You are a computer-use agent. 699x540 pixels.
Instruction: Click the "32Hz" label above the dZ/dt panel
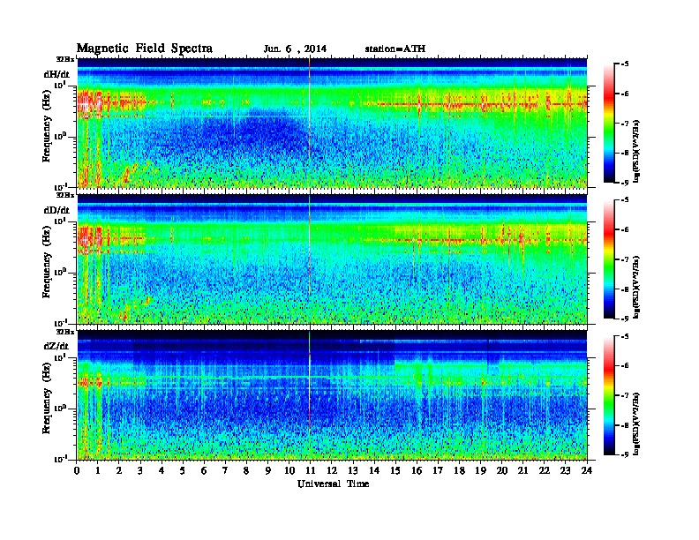pos(65,332)
